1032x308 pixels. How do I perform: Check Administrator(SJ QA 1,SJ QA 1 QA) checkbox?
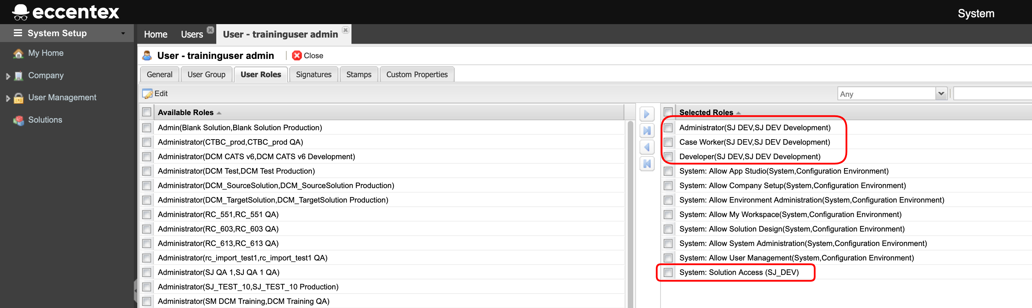tap(147, 273)
